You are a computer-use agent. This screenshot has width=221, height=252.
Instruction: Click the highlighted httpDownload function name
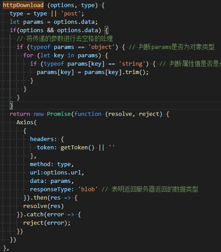click(x=23, y=5)
